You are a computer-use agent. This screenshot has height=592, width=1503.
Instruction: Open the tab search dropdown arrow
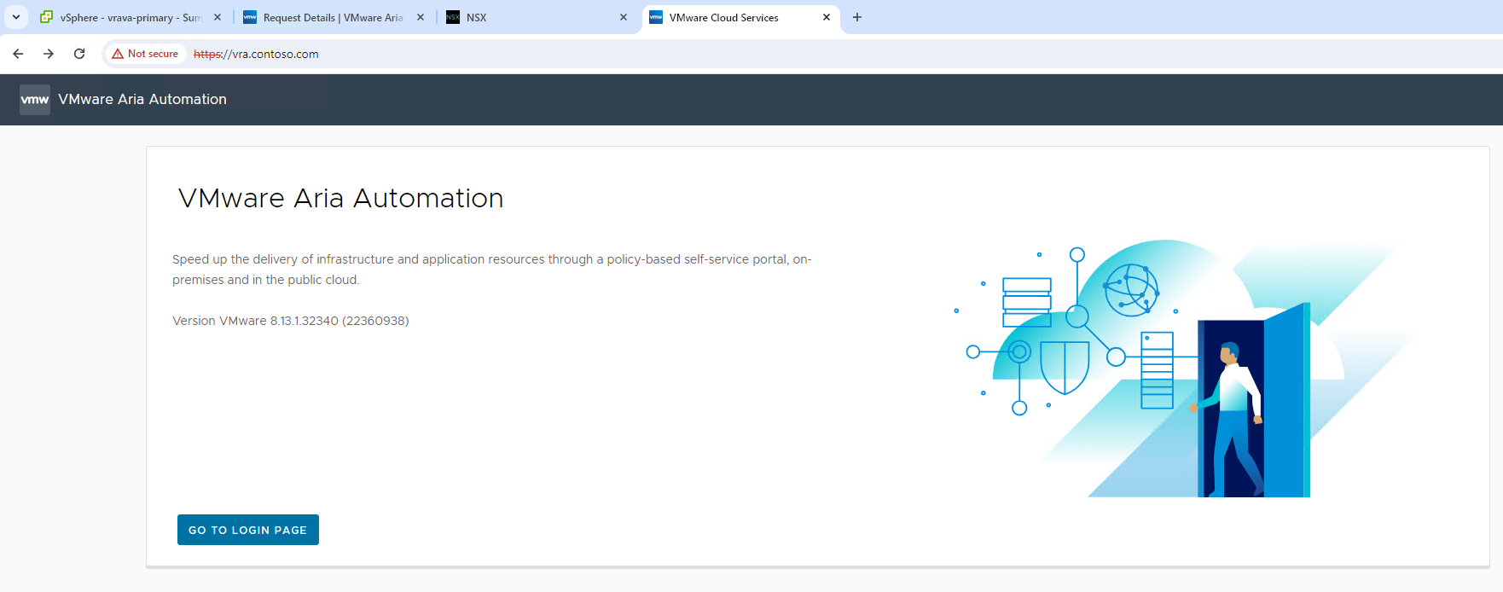click(x=16, y=17)
